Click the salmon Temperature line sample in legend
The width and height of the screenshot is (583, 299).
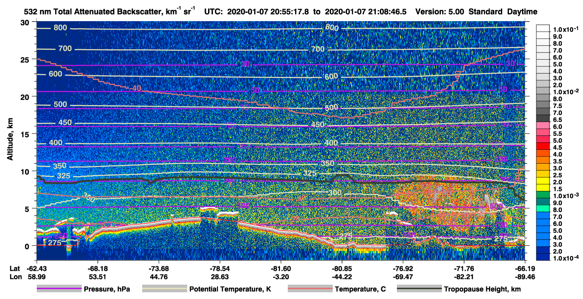[x=309, y=289]
